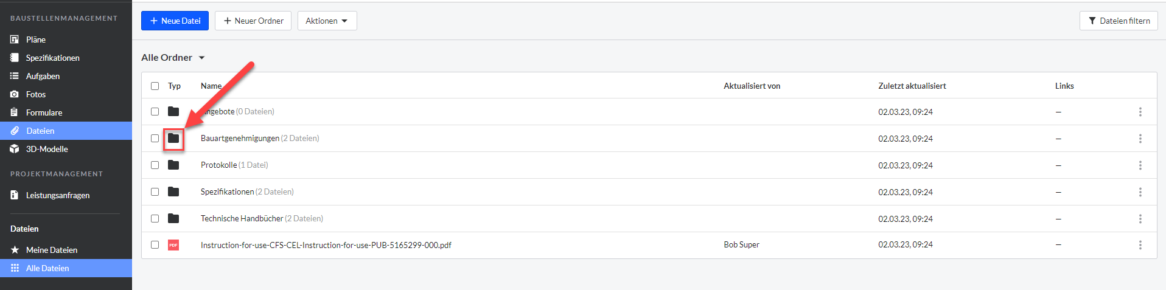This screenshot has height=290, width=1166.
Task: Check the box for Spezifikationen folder
Action: (x=155, y=192)
